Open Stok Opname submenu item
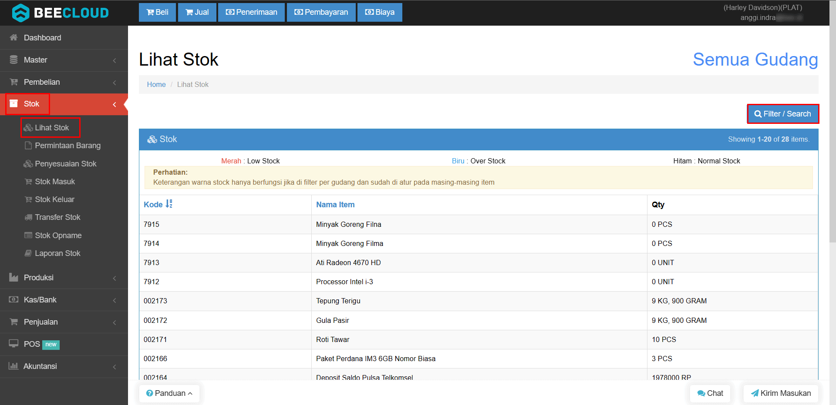Viewport: 836px width, 405px height. click(58, 236)
